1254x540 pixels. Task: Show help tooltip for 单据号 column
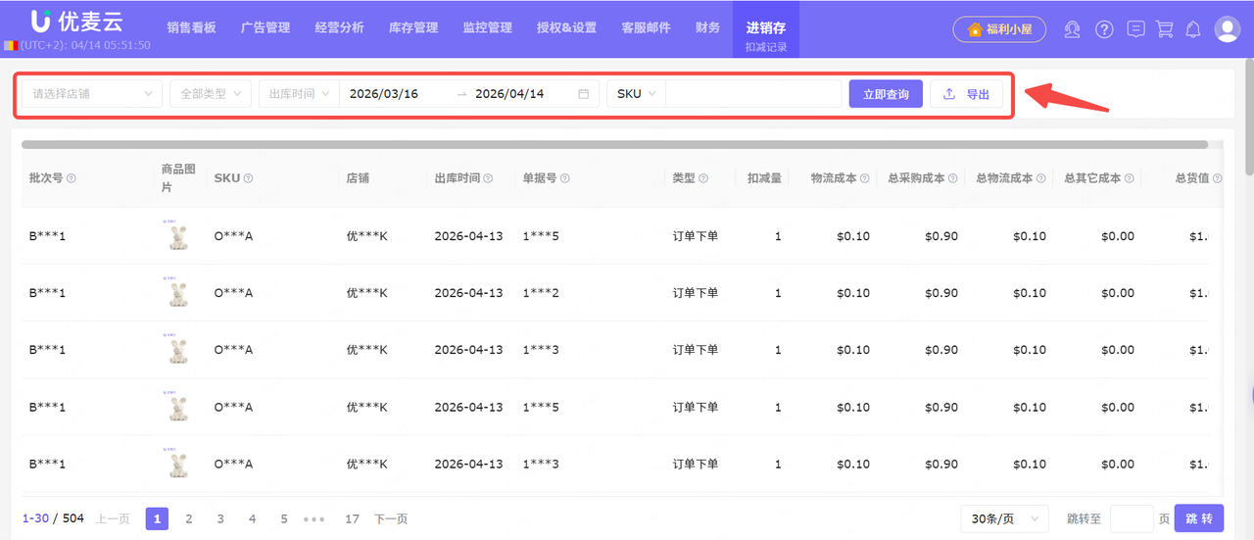(x=565, y=178)
